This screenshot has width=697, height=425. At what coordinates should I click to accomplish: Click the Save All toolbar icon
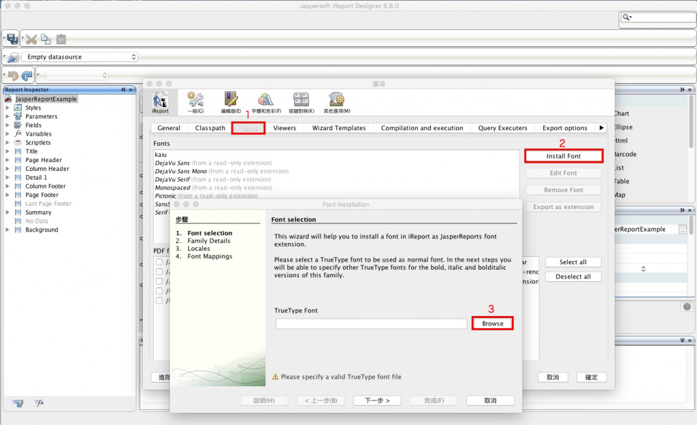pos(12,39)
